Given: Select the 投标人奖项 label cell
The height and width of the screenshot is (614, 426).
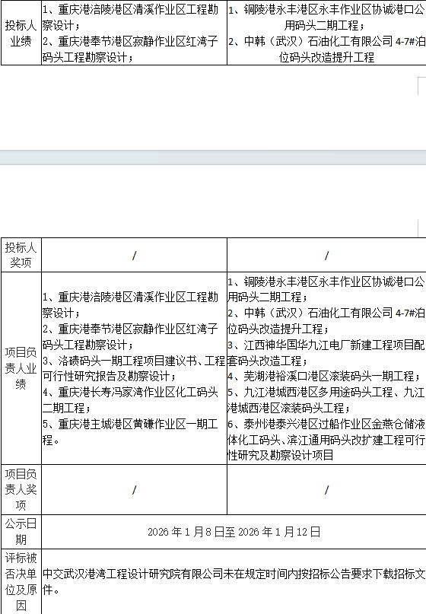Looking at the screenshot, I should click(21, 255).
